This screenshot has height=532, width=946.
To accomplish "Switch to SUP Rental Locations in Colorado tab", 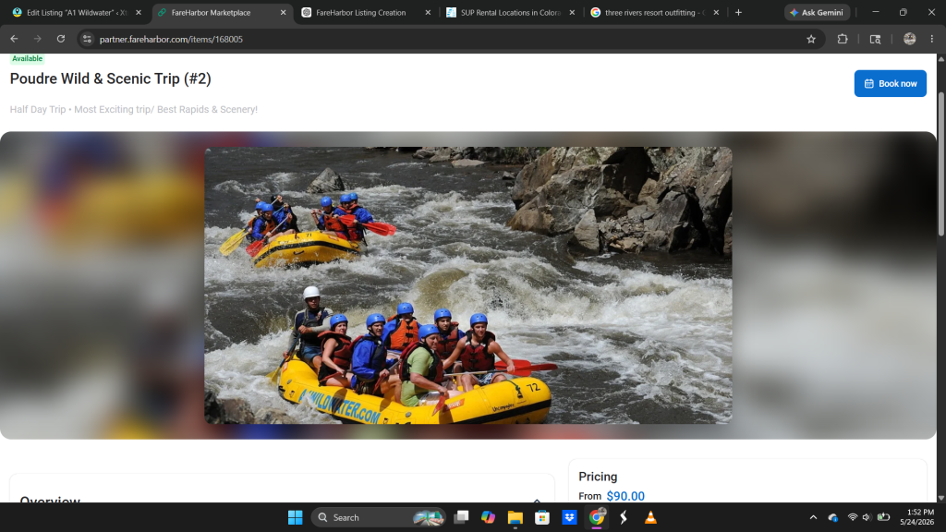I will tap(510, 13).
